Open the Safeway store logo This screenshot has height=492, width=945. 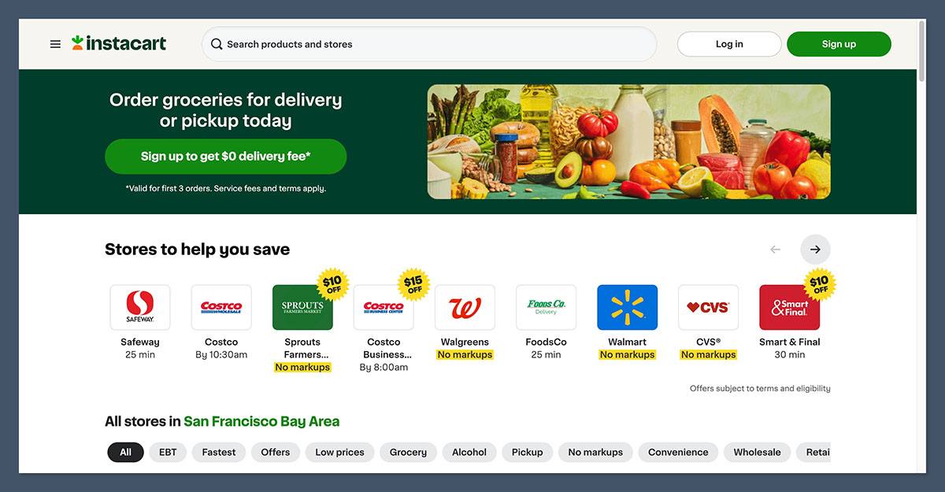point(140,307)
